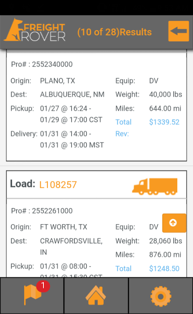Tap the (10 of 28)Results header
The height and width of the screenshot is (314, 193).
[x=115, y=32]
